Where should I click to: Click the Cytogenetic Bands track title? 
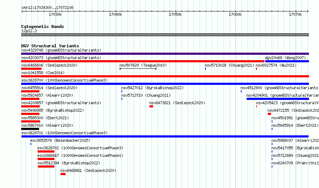(43, 26)
